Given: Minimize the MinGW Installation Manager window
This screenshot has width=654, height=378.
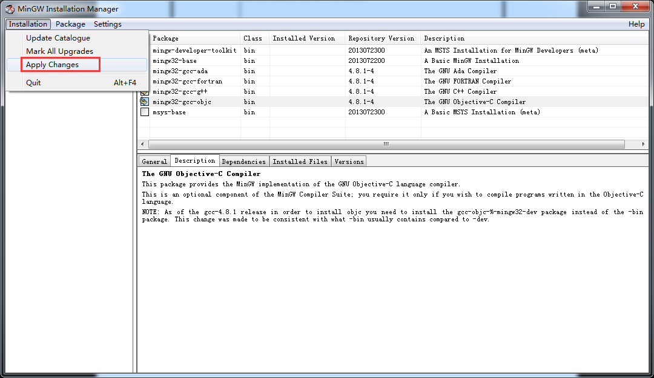Looking at the screenshot, I should [x=596, y=6].
